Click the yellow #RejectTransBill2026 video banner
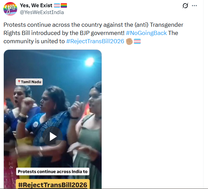The height and width of the screenshot is (189, 208). coord(53,184)
